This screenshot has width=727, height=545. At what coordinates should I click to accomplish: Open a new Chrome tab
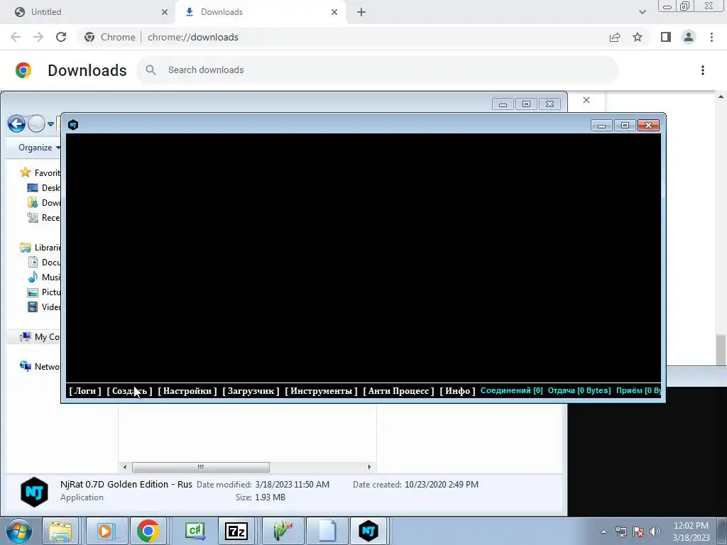click(x=361, y=12)
